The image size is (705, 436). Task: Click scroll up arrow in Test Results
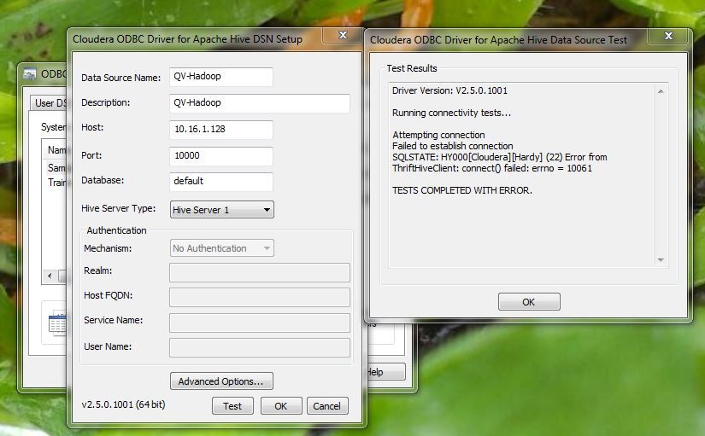tap(661, 91)
